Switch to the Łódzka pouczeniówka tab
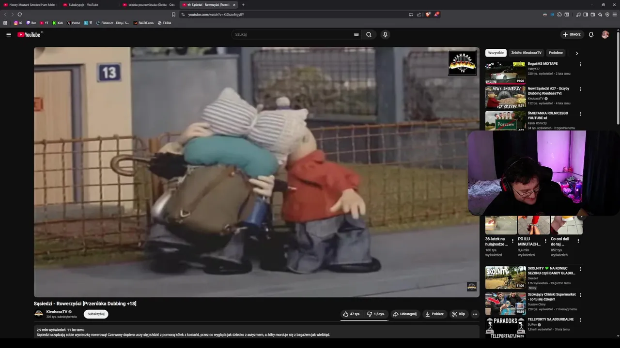The height and width of the screenshot is (348, 620). pyautogui.click(x=149, y=5)
